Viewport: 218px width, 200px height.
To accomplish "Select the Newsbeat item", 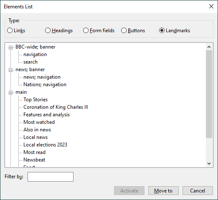I will click(34, 160).
